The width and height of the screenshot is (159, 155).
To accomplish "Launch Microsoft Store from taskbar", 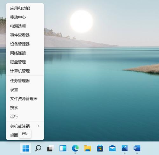I will 100,148.
